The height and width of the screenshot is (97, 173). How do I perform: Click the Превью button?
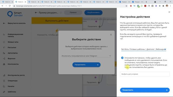pyautogui.click(x=73, y=13)
